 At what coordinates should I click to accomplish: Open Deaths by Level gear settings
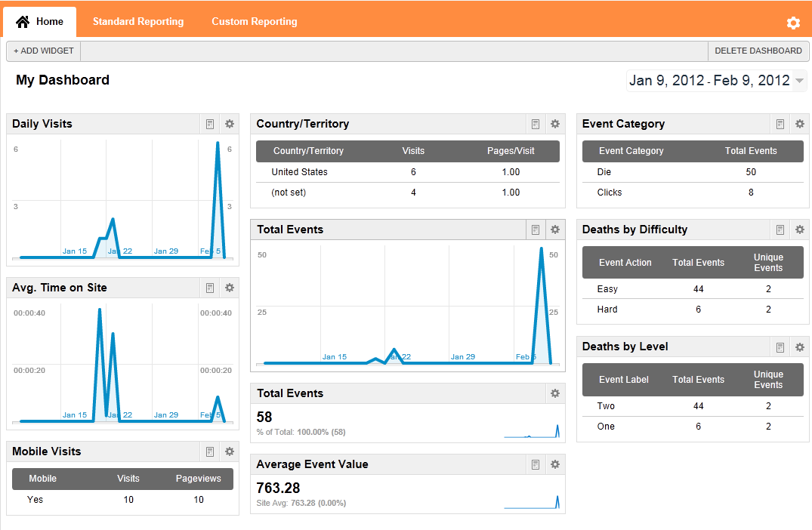point(800,347)
